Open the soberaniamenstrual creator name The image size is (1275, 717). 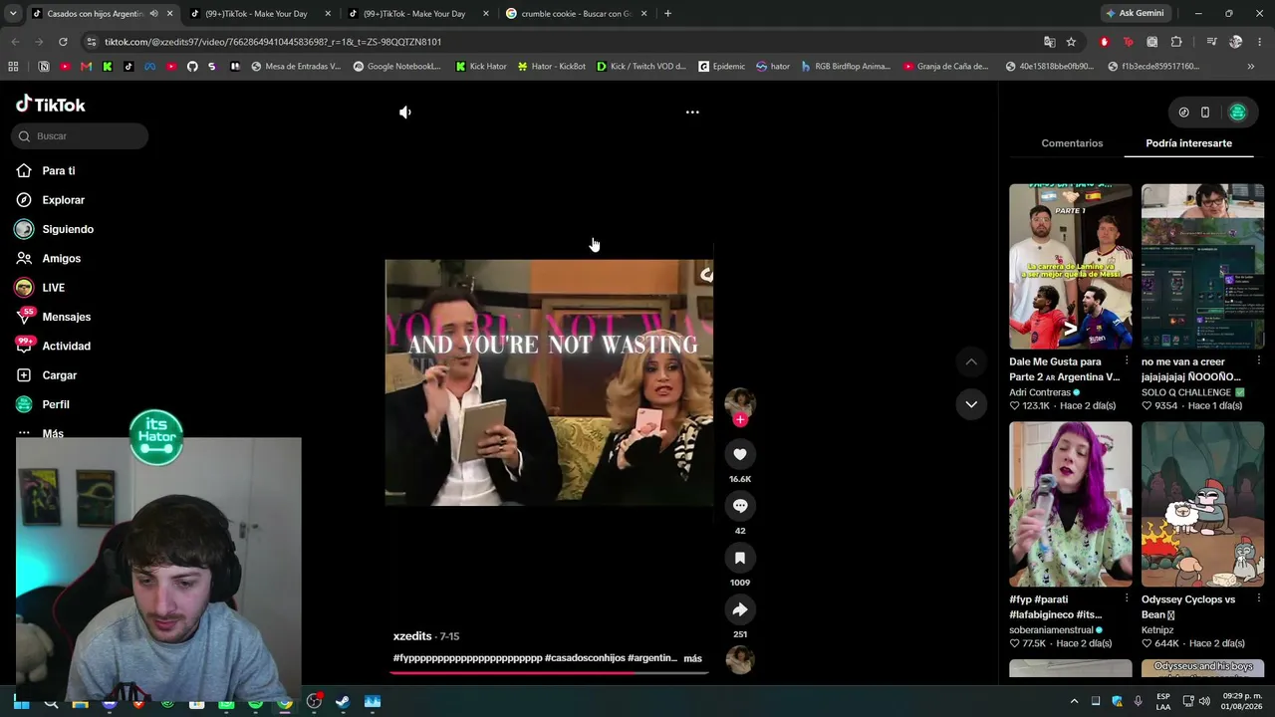pos(1052,630)
